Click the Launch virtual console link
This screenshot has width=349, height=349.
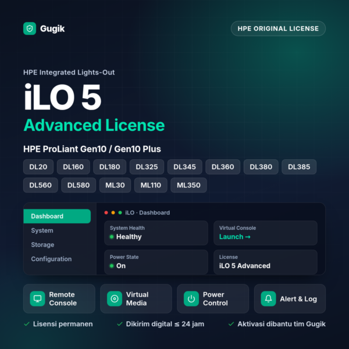coord(235,237)
